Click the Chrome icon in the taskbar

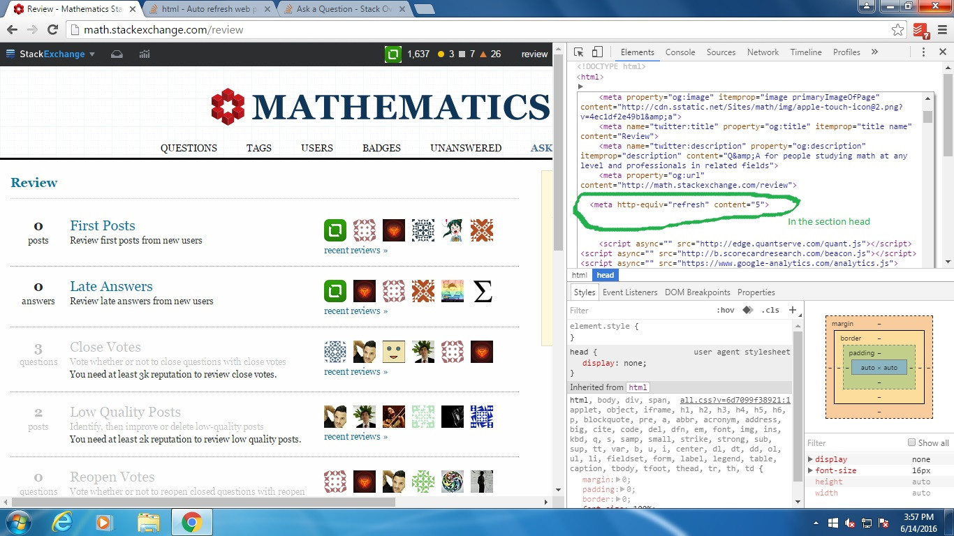coord(191,522)
